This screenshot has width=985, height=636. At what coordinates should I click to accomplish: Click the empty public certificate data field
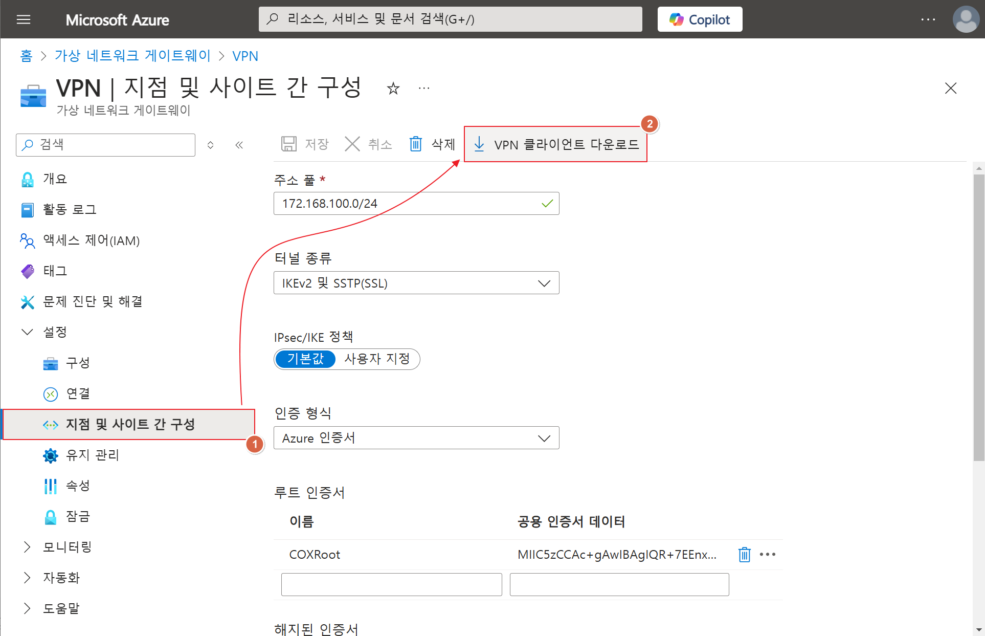point(619,584)
